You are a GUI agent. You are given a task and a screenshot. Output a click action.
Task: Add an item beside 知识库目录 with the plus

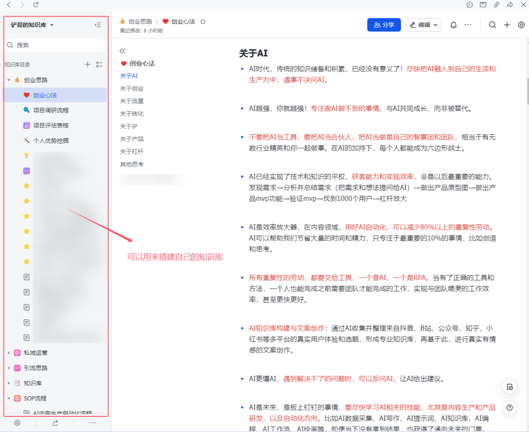pyautogui.click(x=87, y=64)
